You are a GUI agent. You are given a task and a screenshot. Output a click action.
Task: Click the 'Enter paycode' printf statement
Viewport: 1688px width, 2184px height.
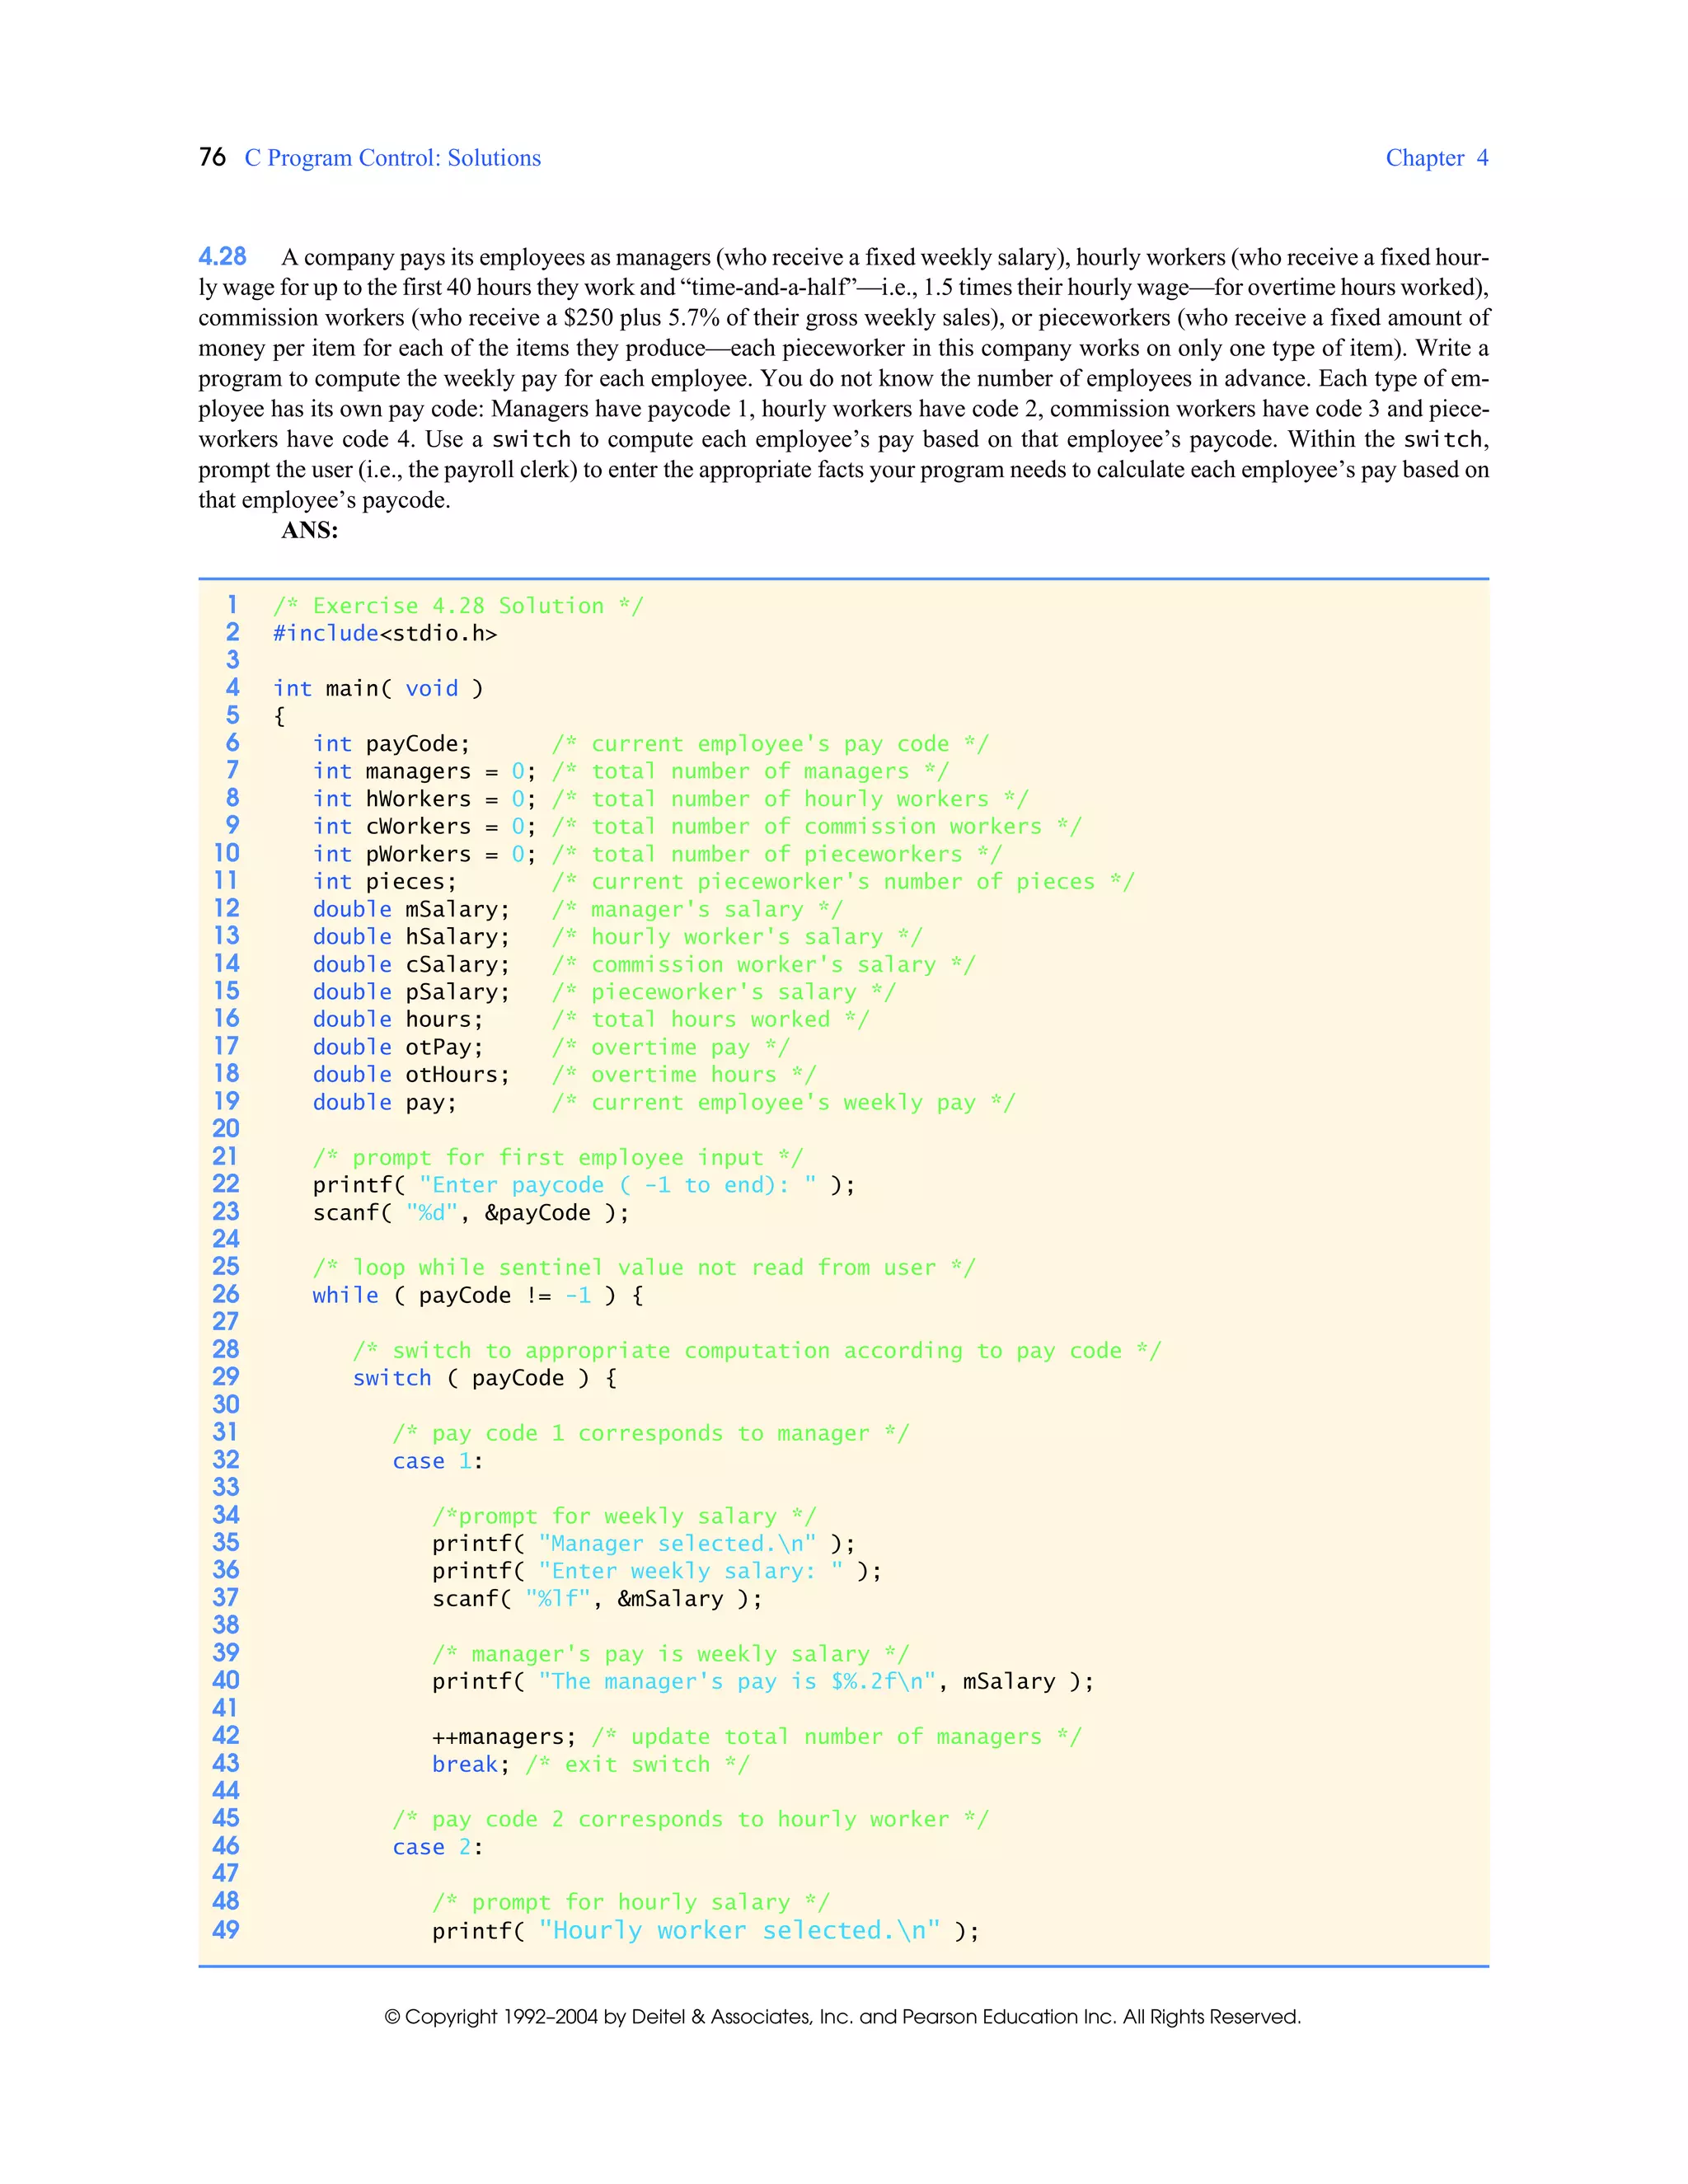pyautogui.click(x=583, y=1186)
